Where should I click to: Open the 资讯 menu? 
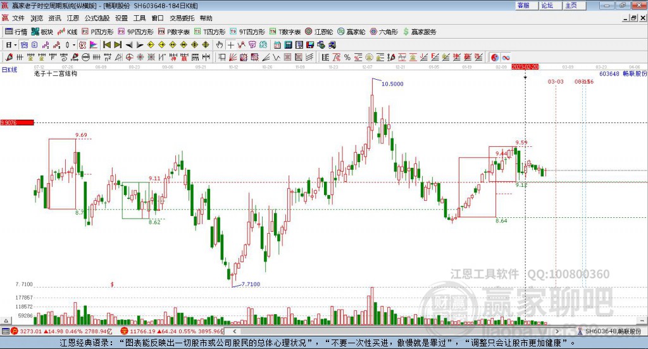click(x=54, y=18)
